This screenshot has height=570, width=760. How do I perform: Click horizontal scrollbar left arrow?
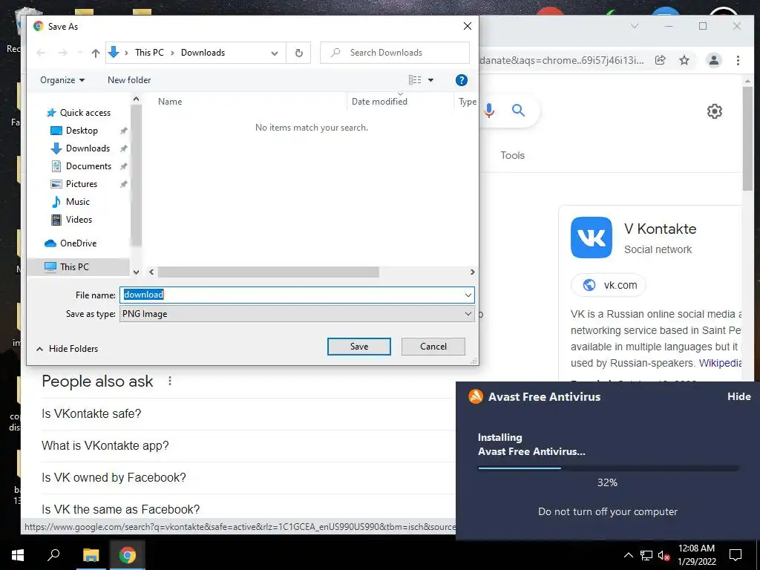coord(151,272)
